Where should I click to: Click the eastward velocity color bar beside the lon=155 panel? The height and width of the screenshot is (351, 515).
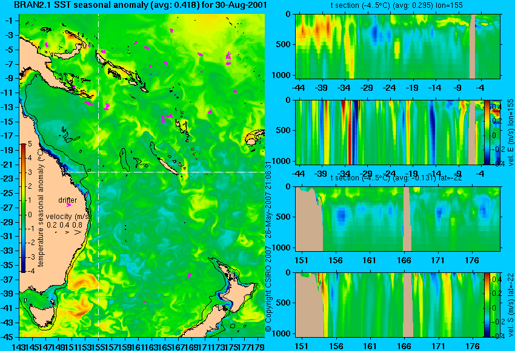(487, 132)
